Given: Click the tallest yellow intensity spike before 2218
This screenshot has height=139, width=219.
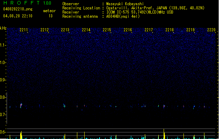Looking at the screenshot, I should [164, 134].
